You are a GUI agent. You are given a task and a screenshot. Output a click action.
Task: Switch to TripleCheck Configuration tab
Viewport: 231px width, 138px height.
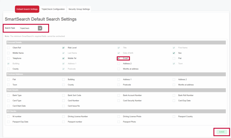coord(53,9)
